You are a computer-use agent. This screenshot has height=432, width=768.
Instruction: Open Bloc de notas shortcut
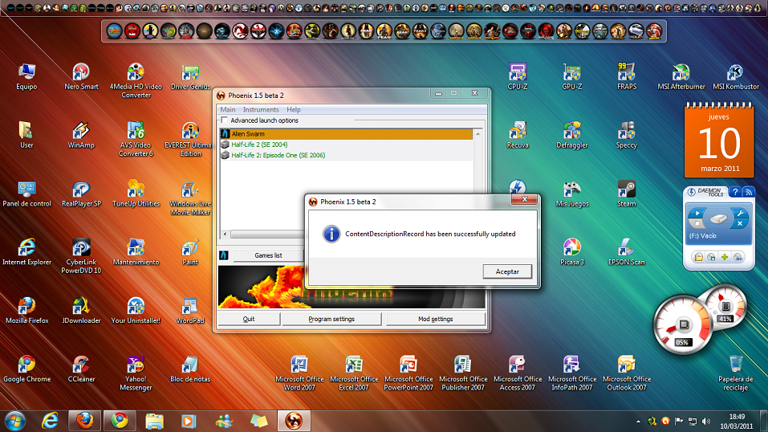[x=190, y=369]
